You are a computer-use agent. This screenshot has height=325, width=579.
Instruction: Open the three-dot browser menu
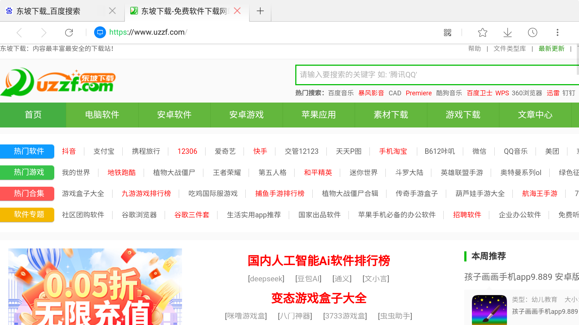tap(557, 32)
